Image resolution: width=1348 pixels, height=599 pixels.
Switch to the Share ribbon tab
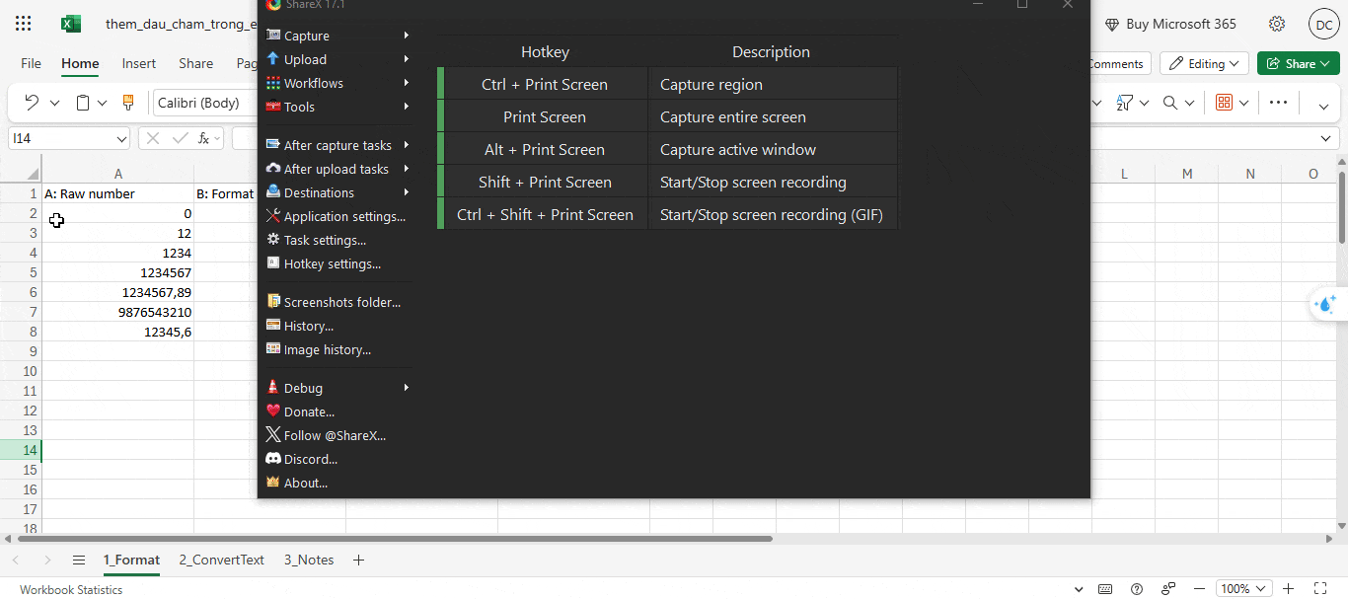(195, 63)
